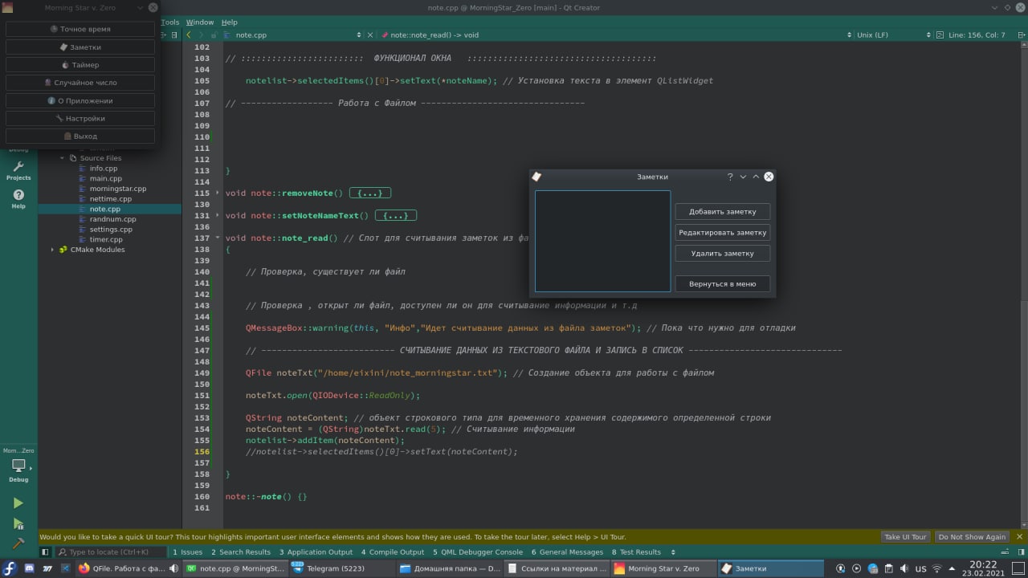Switch to the Application Output pane
Screen dimensions: 1028x578
click(316, 552)
